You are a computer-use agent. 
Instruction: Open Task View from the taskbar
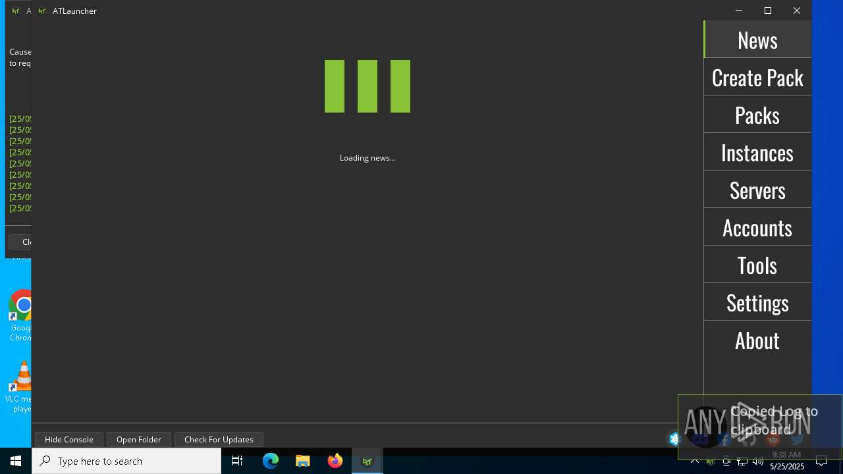[x=237, y=461]
